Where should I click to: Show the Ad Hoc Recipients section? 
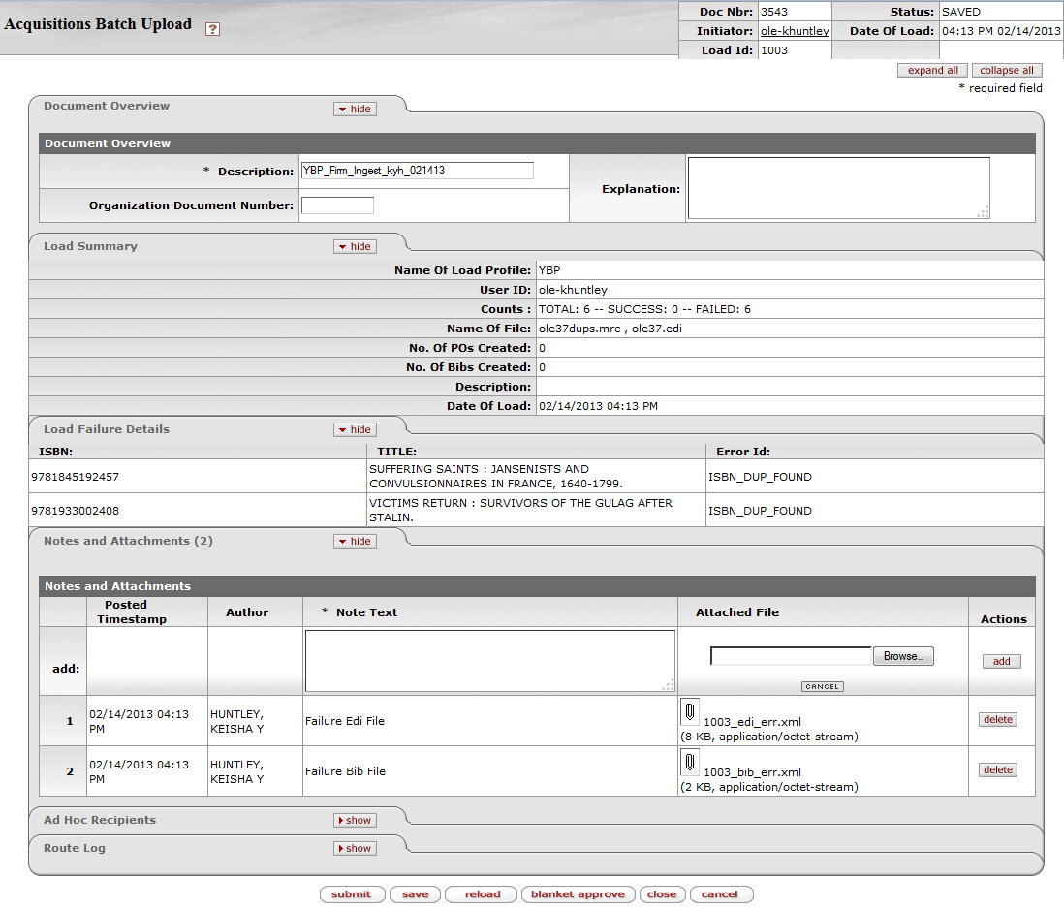point(355,821)
